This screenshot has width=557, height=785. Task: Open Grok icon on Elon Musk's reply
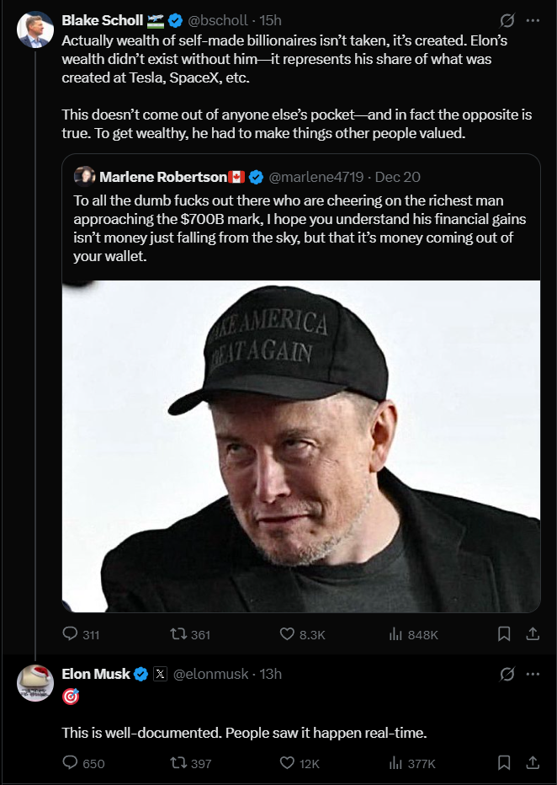click(507, 674)
